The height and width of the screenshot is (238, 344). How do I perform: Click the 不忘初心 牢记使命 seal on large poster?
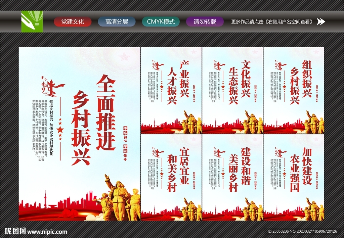[125, 144]
